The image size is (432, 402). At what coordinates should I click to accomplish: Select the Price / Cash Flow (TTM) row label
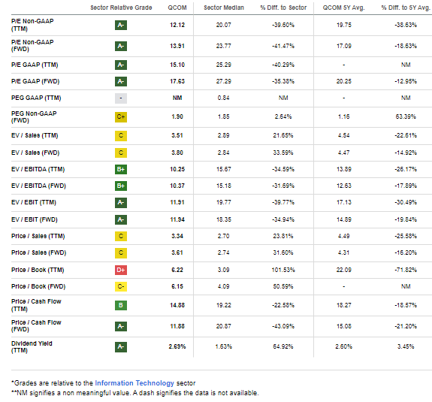[x=36, y=305]
